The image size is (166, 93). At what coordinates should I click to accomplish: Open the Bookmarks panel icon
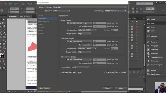[148, 61]
